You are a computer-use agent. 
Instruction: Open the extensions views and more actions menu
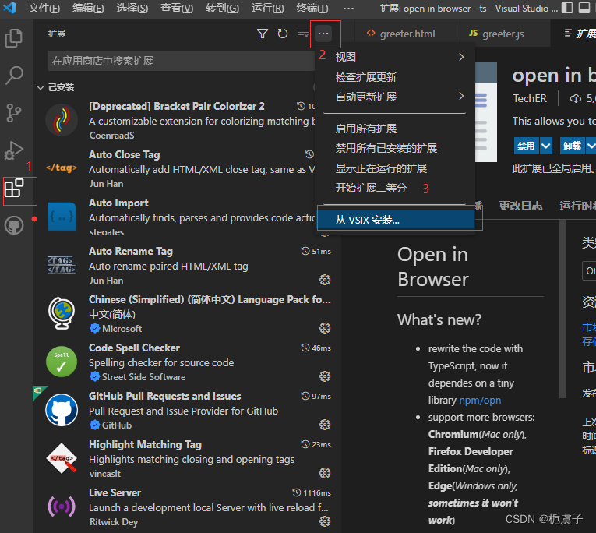323,34
